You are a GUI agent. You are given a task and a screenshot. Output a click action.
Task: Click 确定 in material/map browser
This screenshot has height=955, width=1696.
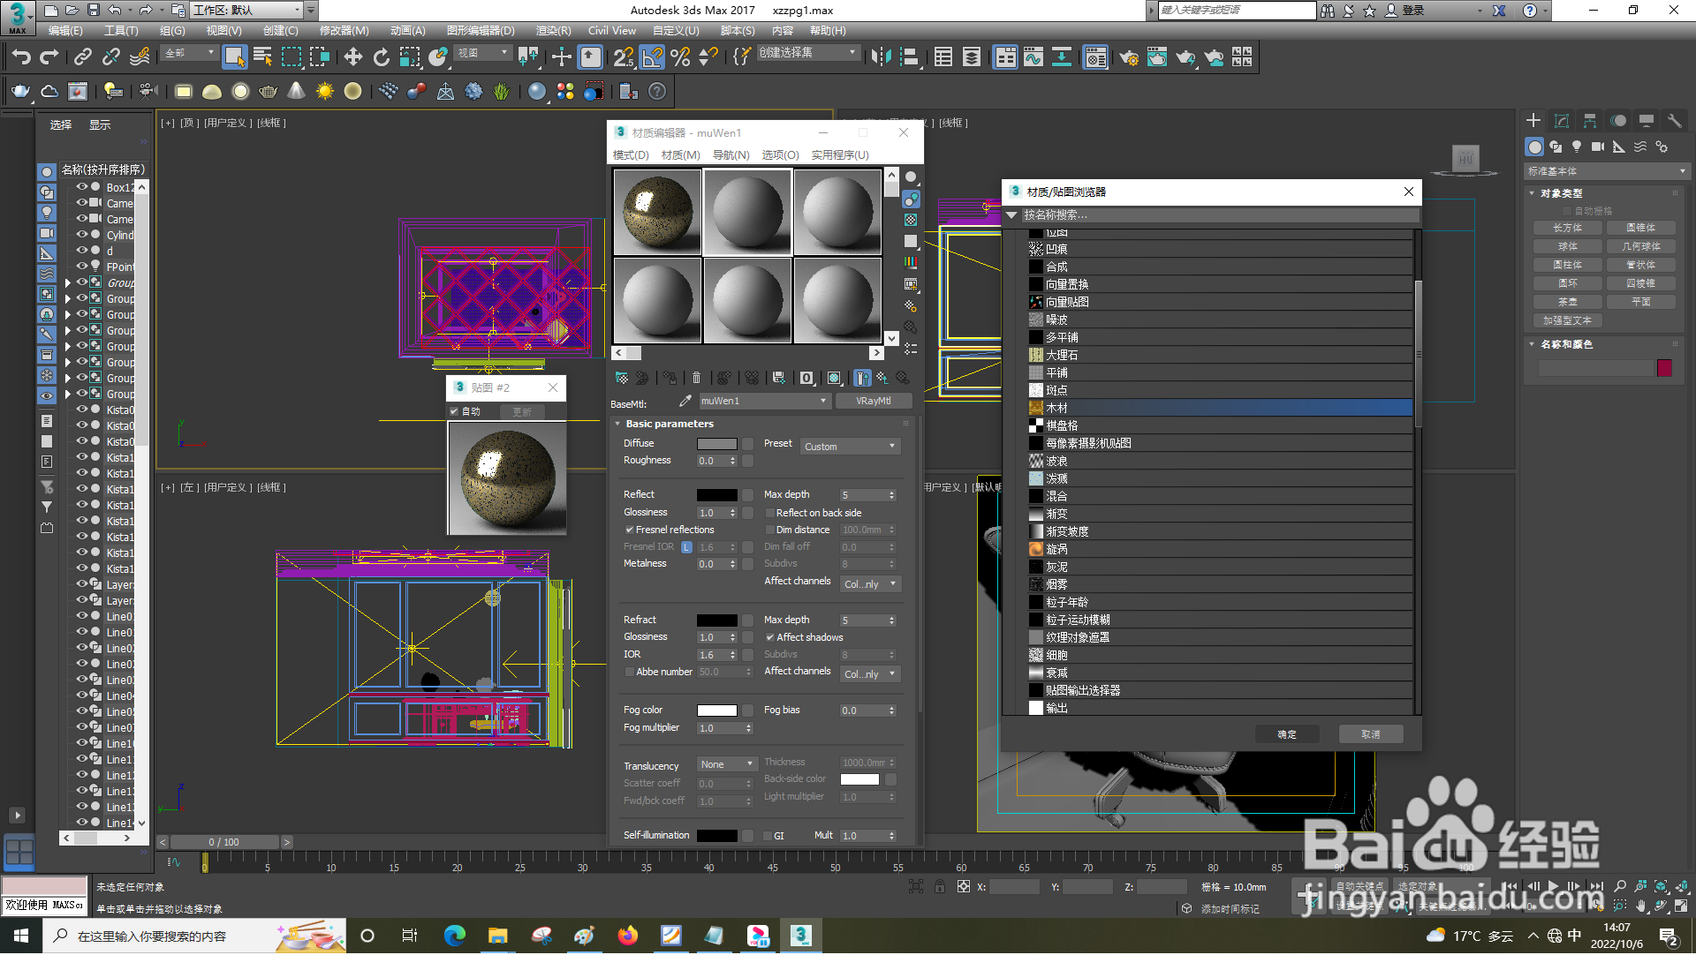[1287, 734]
